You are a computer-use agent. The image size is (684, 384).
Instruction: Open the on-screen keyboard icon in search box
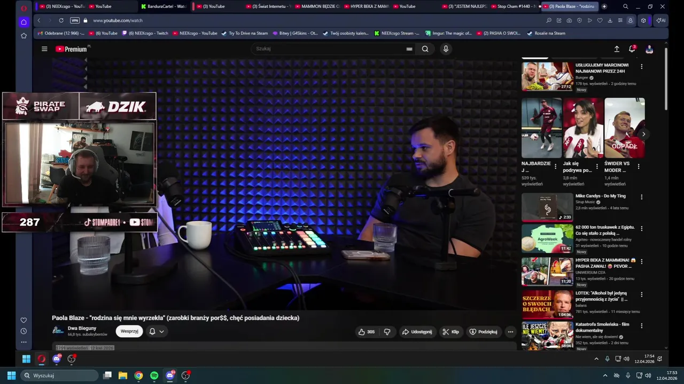click(409, 49)
